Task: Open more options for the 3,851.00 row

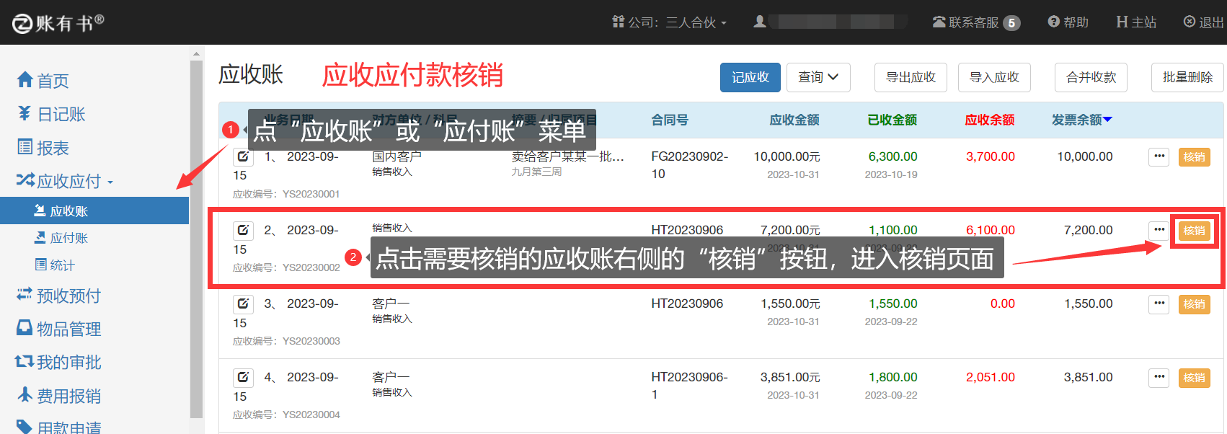Action: pyautogui.click(x=1159, y=377)
